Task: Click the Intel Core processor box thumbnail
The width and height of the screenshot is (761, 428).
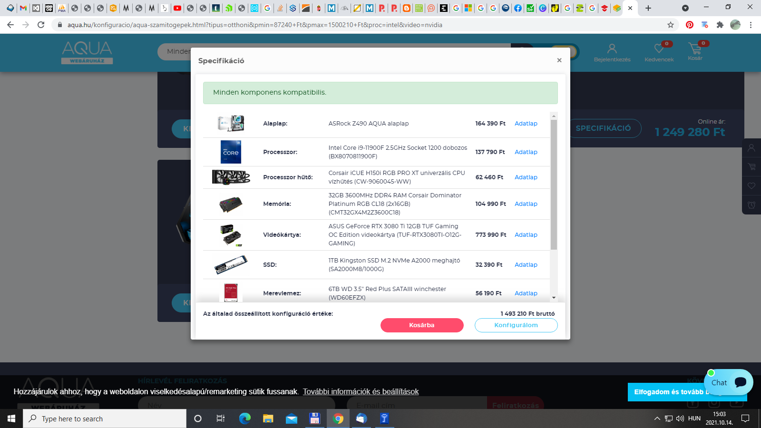Action: pyautogui.click(x=231, y=152)
